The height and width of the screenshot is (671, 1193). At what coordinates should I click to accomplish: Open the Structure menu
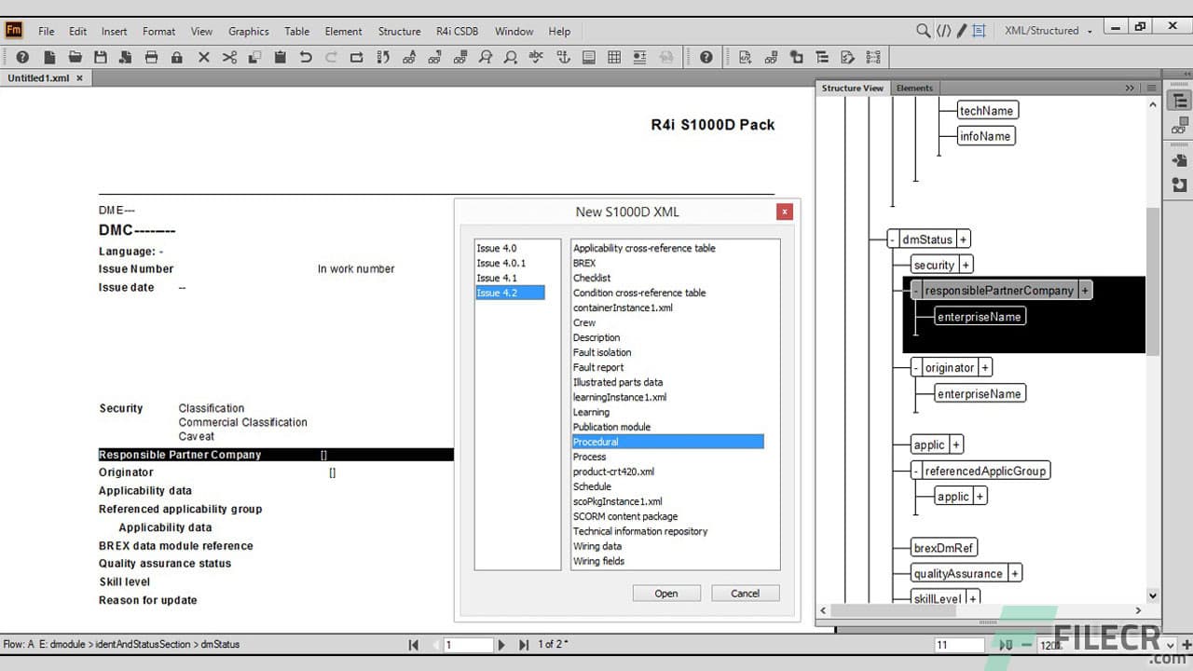(399, 31)
